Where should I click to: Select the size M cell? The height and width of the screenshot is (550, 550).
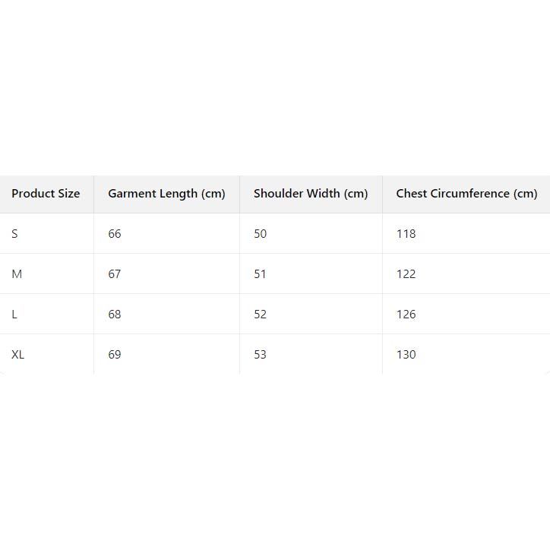point(17,274)
